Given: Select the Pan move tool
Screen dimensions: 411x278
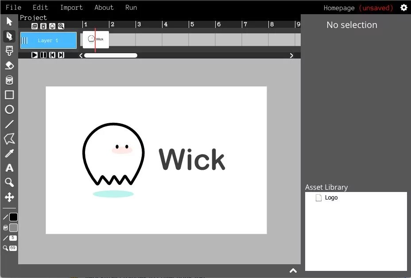Looking at the screenshot, I should click(x=9, y=197).
